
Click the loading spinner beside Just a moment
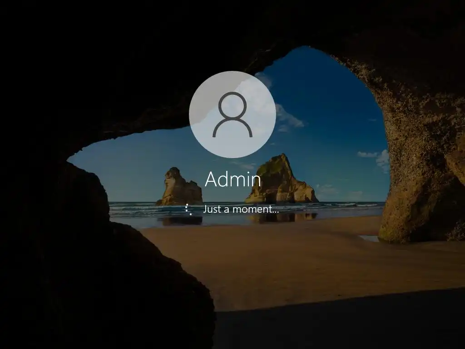click(x=188, y=209)
